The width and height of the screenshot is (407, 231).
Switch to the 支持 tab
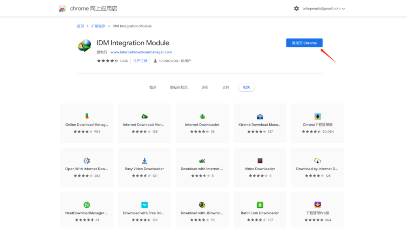click(226, 88)
